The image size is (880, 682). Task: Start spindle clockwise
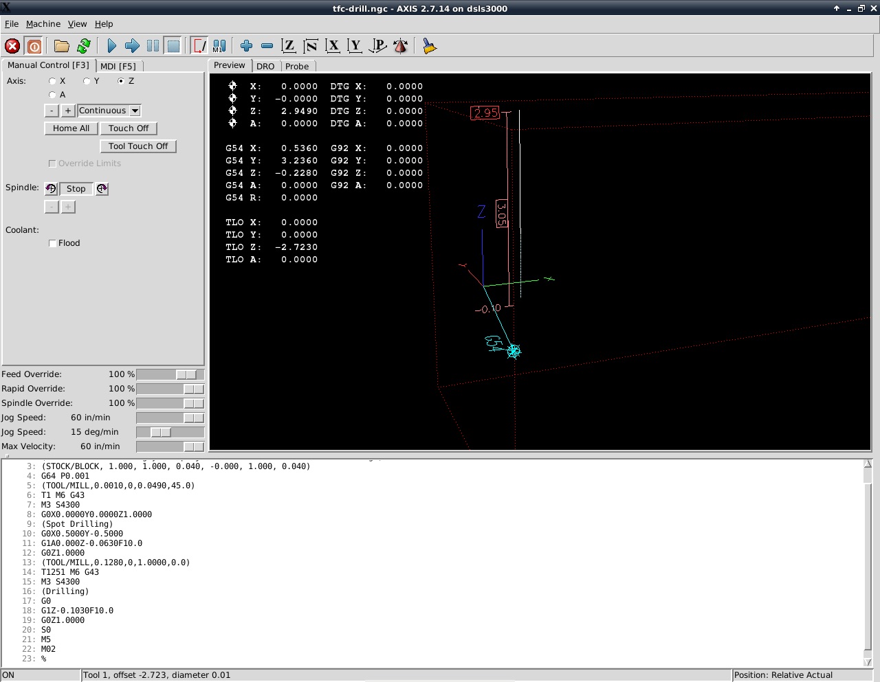pos(102,189)
